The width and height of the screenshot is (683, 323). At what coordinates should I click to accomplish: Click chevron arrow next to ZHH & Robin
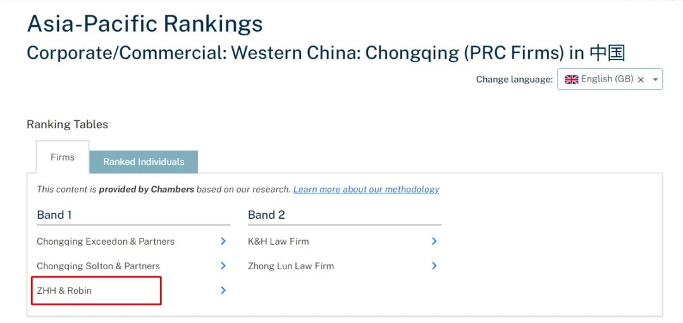pos(223,290)
